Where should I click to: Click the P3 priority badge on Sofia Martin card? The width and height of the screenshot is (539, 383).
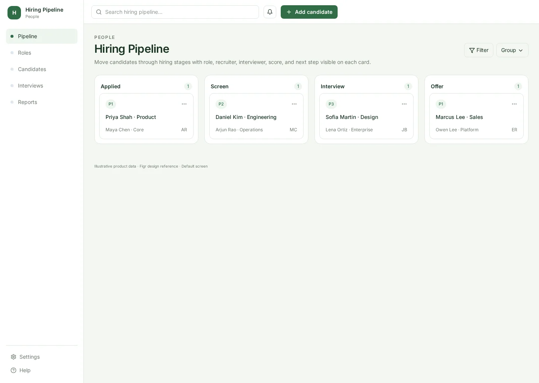331,104
